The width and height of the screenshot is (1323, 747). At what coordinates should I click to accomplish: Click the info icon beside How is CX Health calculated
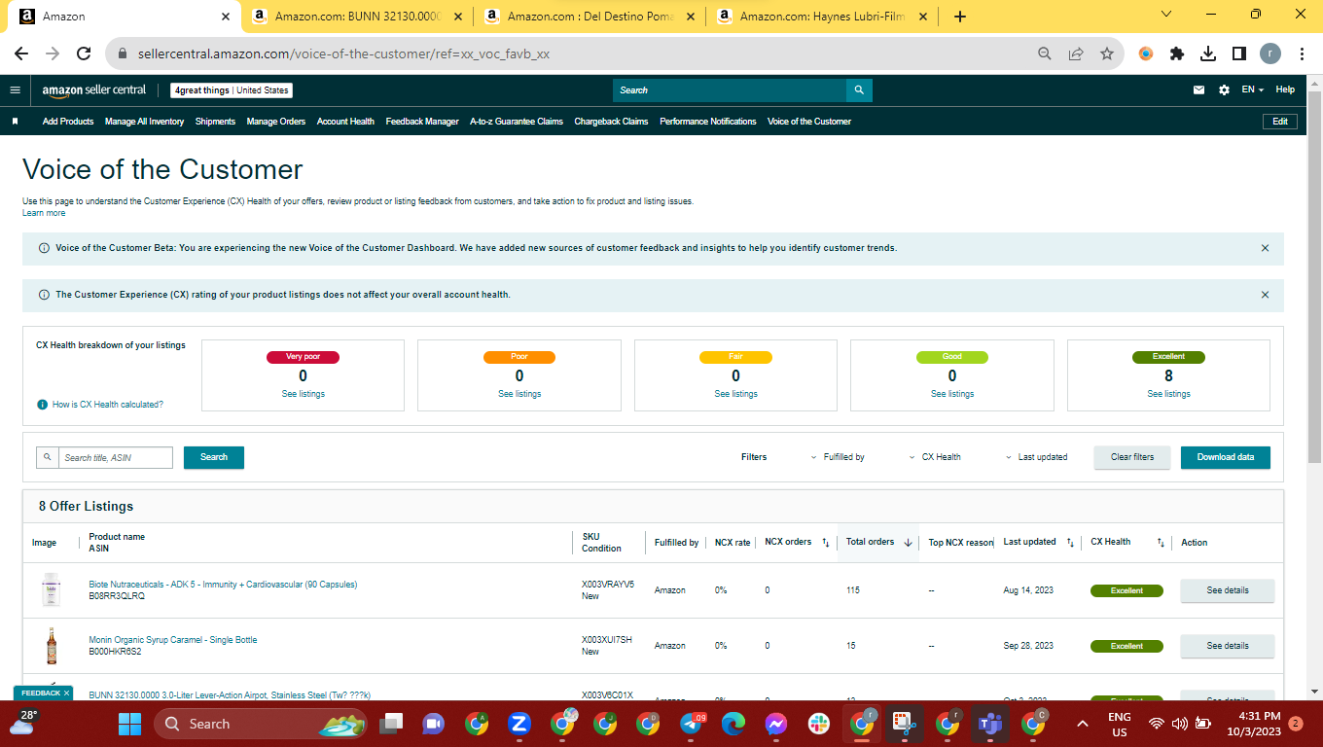click(42, 405)
